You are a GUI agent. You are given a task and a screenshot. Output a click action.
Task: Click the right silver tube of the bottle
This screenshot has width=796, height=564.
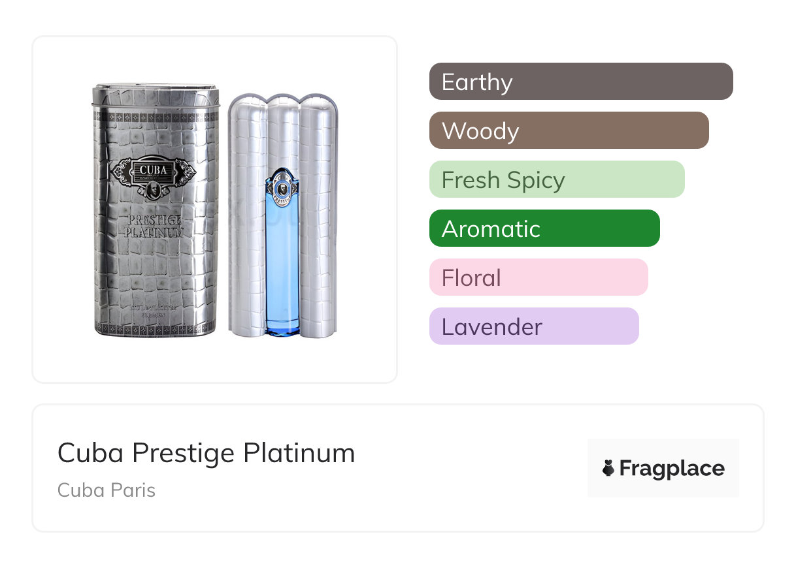(x=319, y=215)
